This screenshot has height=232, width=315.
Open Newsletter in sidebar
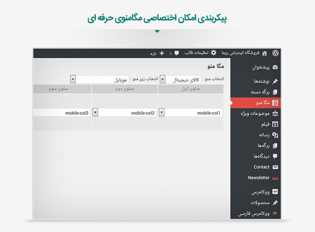[259, 178]
